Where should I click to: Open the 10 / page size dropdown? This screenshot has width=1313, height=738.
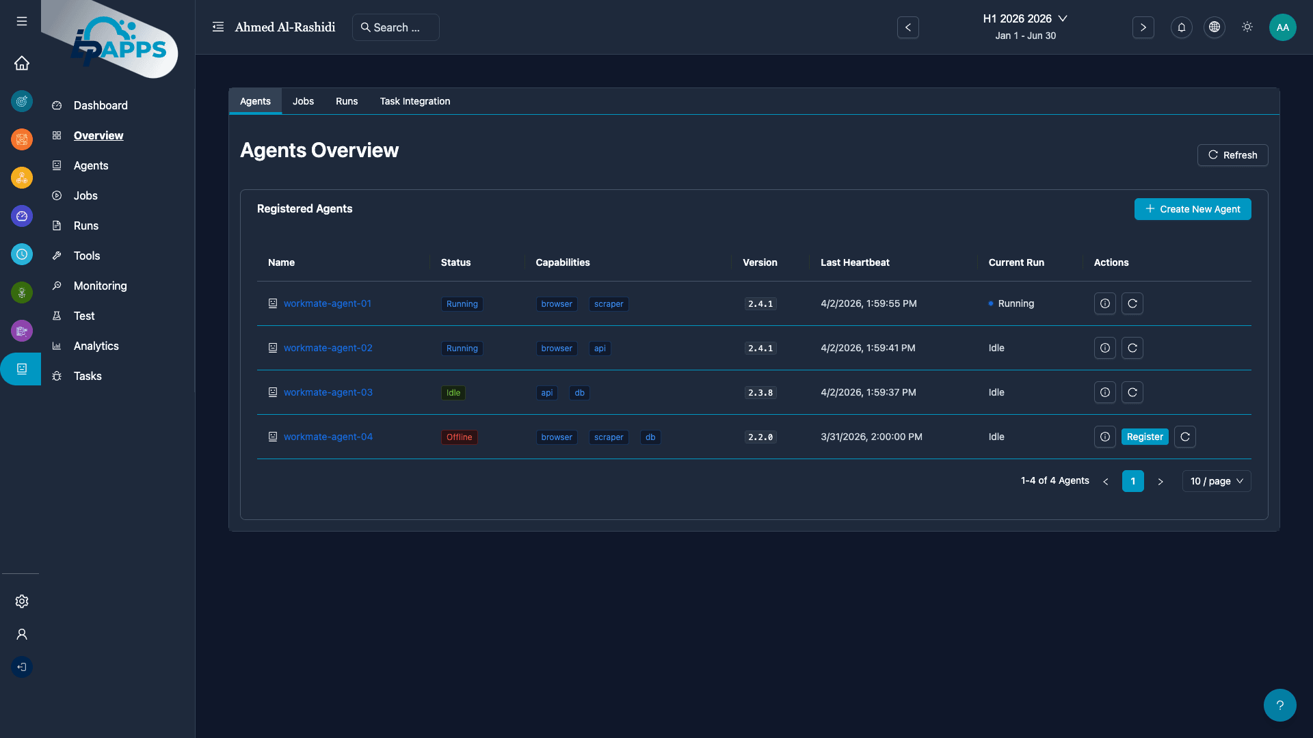tap(1216, 481)
